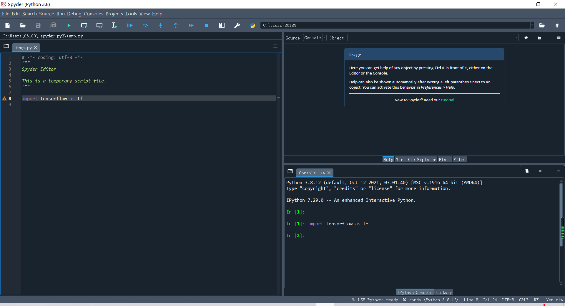Image resolution: width=565 pixels, height=306 pixels.
Task: Open the Debug menu
Action: [74, 14]
